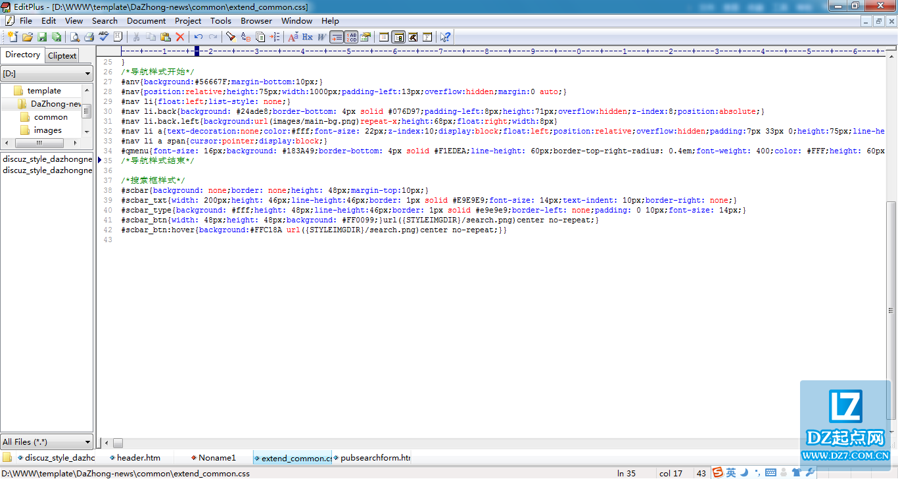Open the Help menu

330,20
